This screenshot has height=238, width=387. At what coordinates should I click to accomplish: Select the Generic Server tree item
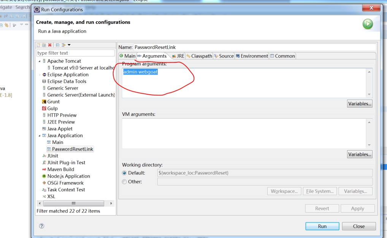tap(60, 88)
